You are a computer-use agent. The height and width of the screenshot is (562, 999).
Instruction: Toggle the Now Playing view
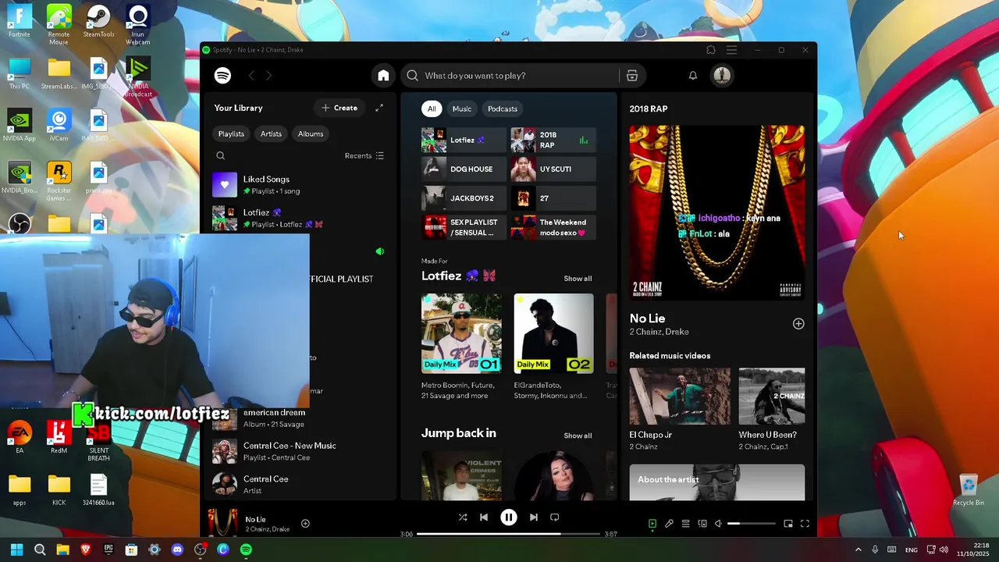(652, 524)
